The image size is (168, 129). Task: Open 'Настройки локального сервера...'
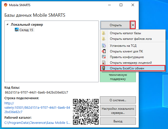[x=118, y=111]
